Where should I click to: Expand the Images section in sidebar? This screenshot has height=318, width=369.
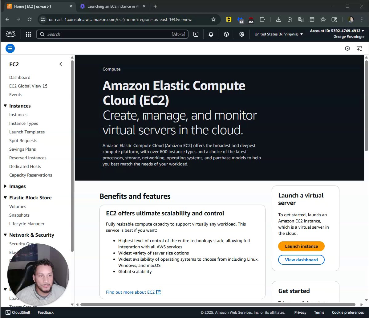tap(5, 186)
